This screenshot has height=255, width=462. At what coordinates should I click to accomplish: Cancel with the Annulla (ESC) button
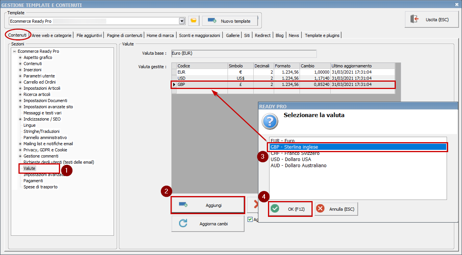click(x=336, y=209)
